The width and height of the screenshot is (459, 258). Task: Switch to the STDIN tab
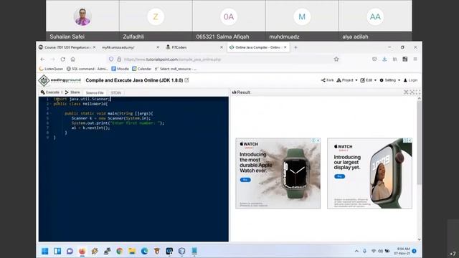116,92
